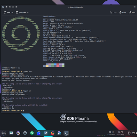Click the Copy toolbar button
The image size is (137, 137).
click(113, 12)
